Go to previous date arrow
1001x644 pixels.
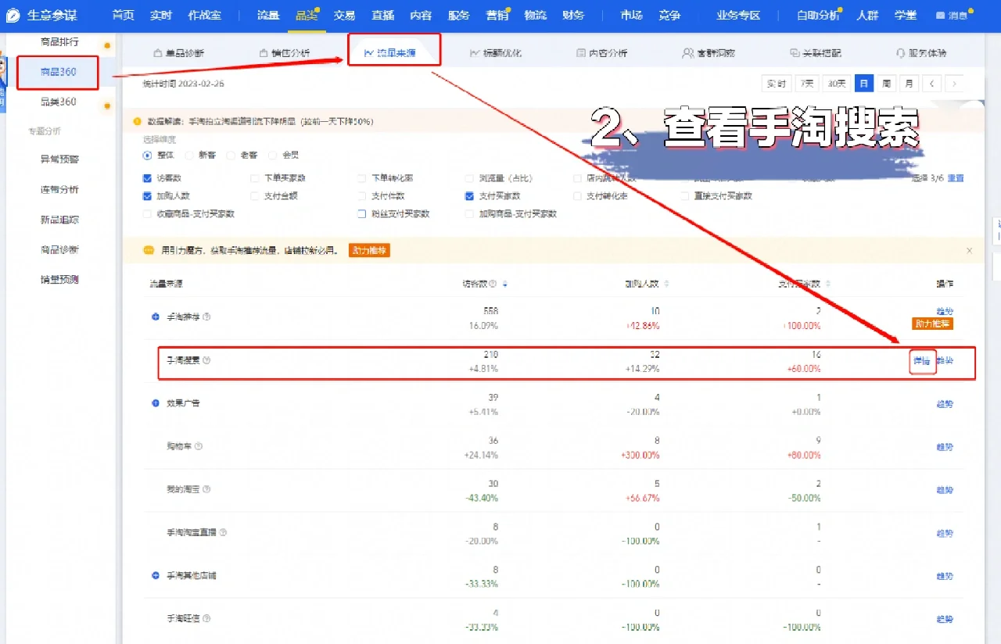[931, 84]
